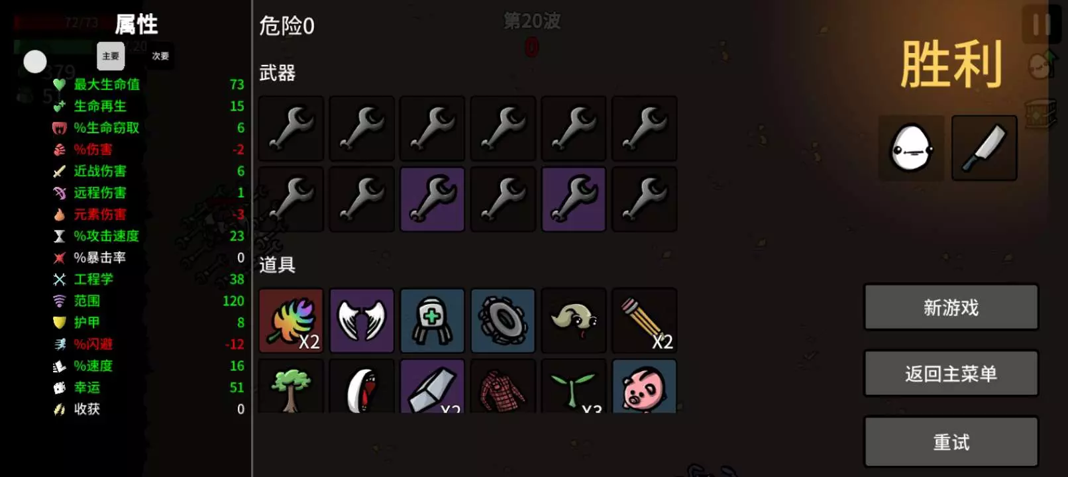Viewport: 1068px width, 477px height.
Task: Click the cleaver knife starting weapon icon
Action: click(985, 148)
